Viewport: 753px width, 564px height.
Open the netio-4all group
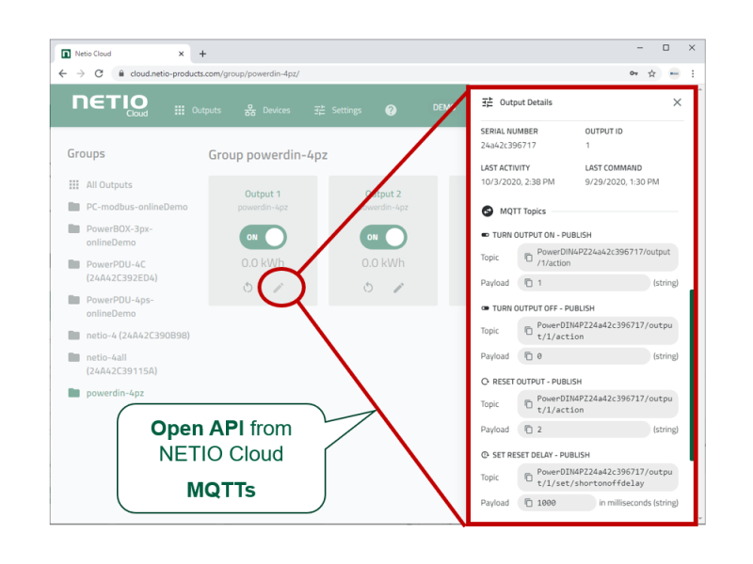click(113, 364)
